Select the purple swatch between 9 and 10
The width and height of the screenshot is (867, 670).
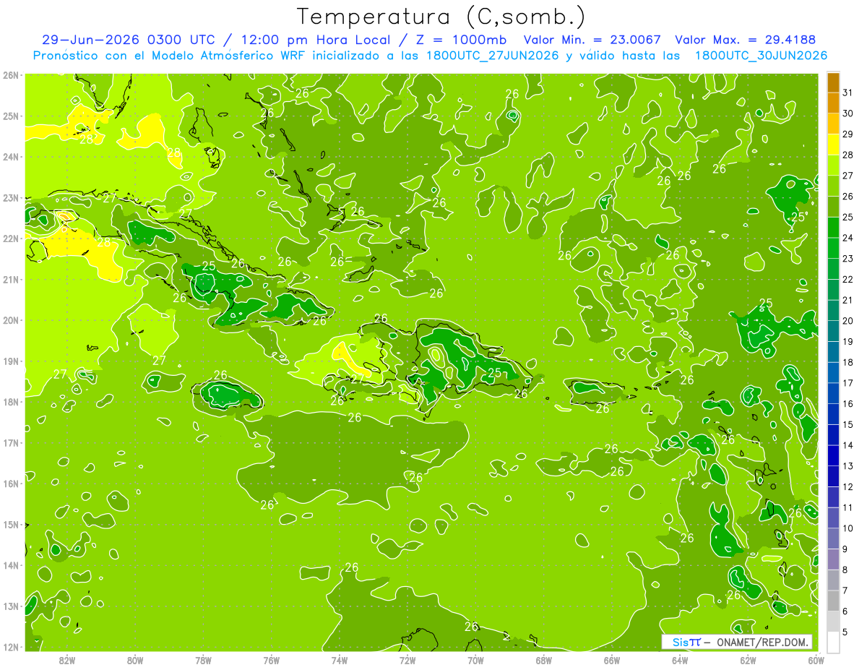pyautogui.click(x=833, y=539)
